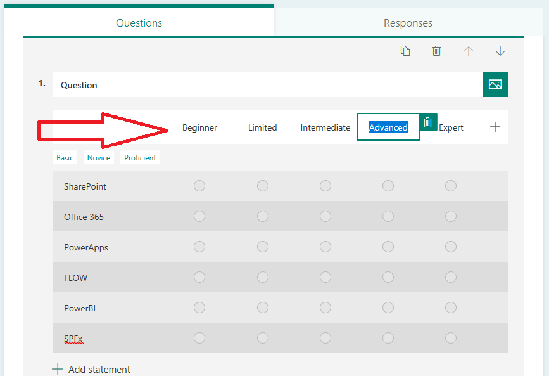Screen dimensions: 549x376
Task: Copy the current question
Action: pos(405,50)
